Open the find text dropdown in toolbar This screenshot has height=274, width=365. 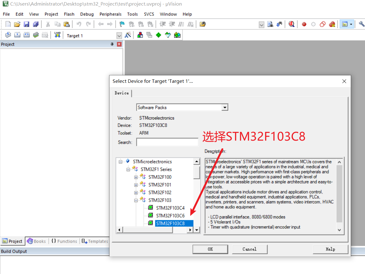[x=261, y=25]
